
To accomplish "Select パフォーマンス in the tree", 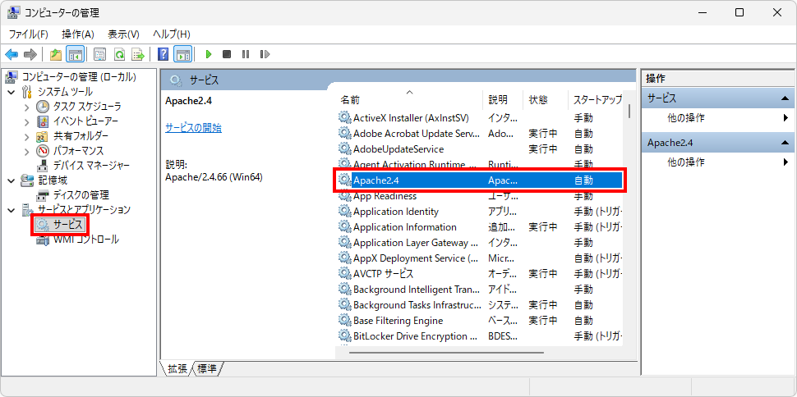I will tap(78, 151).
